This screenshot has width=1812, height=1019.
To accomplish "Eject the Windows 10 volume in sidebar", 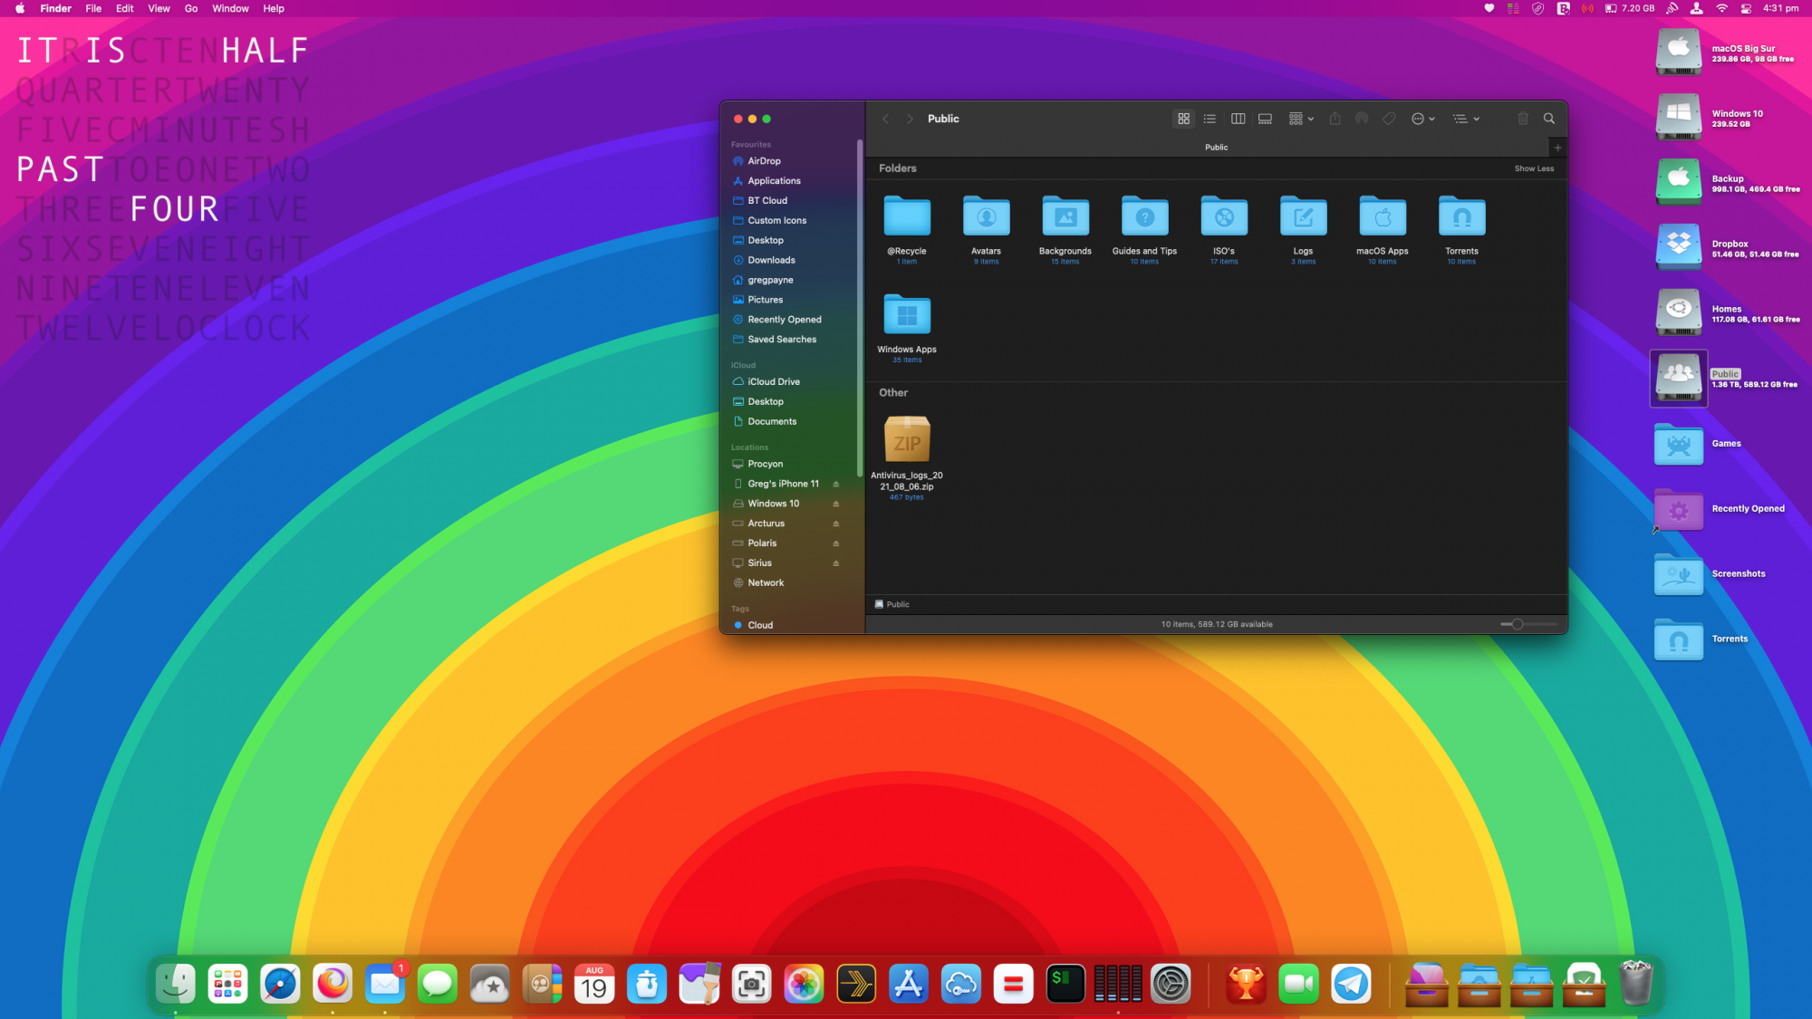I will click(x=835, y=504).
